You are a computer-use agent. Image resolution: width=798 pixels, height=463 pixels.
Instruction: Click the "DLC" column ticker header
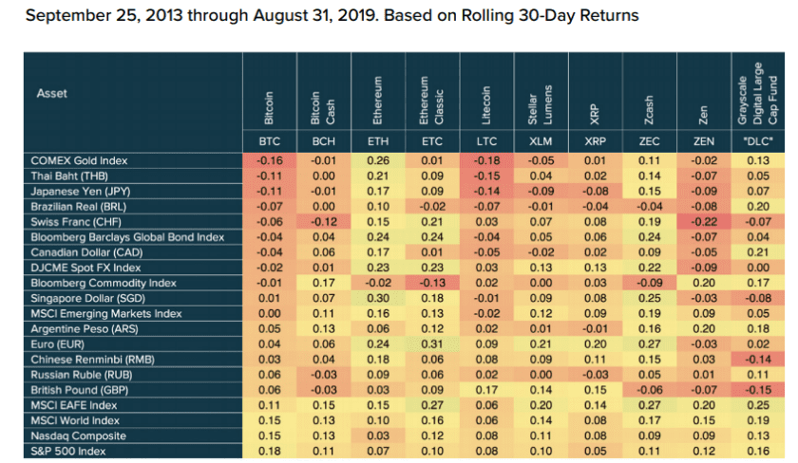tap(758, 141)
